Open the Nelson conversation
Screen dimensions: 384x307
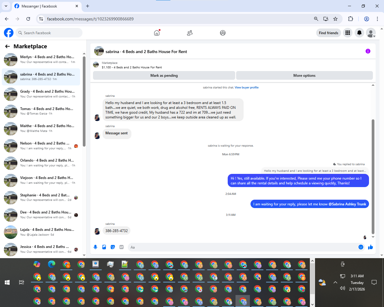click(x=41, y=146)
